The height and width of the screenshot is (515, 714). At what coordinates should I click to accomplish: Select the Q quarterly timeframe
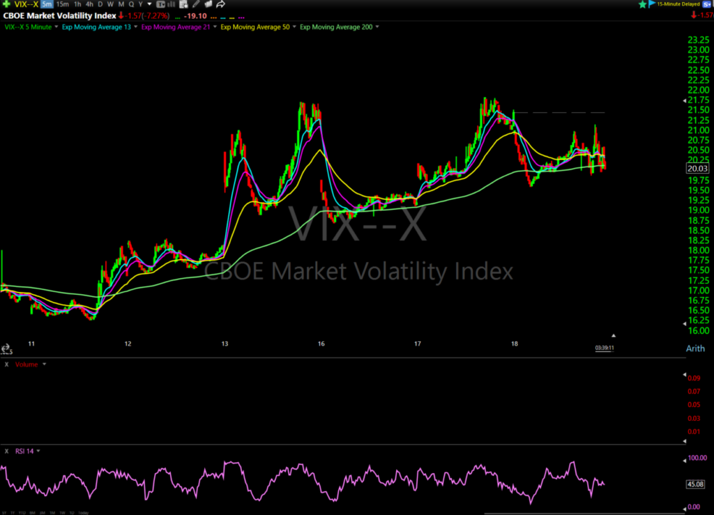click(x=131, y=4)
